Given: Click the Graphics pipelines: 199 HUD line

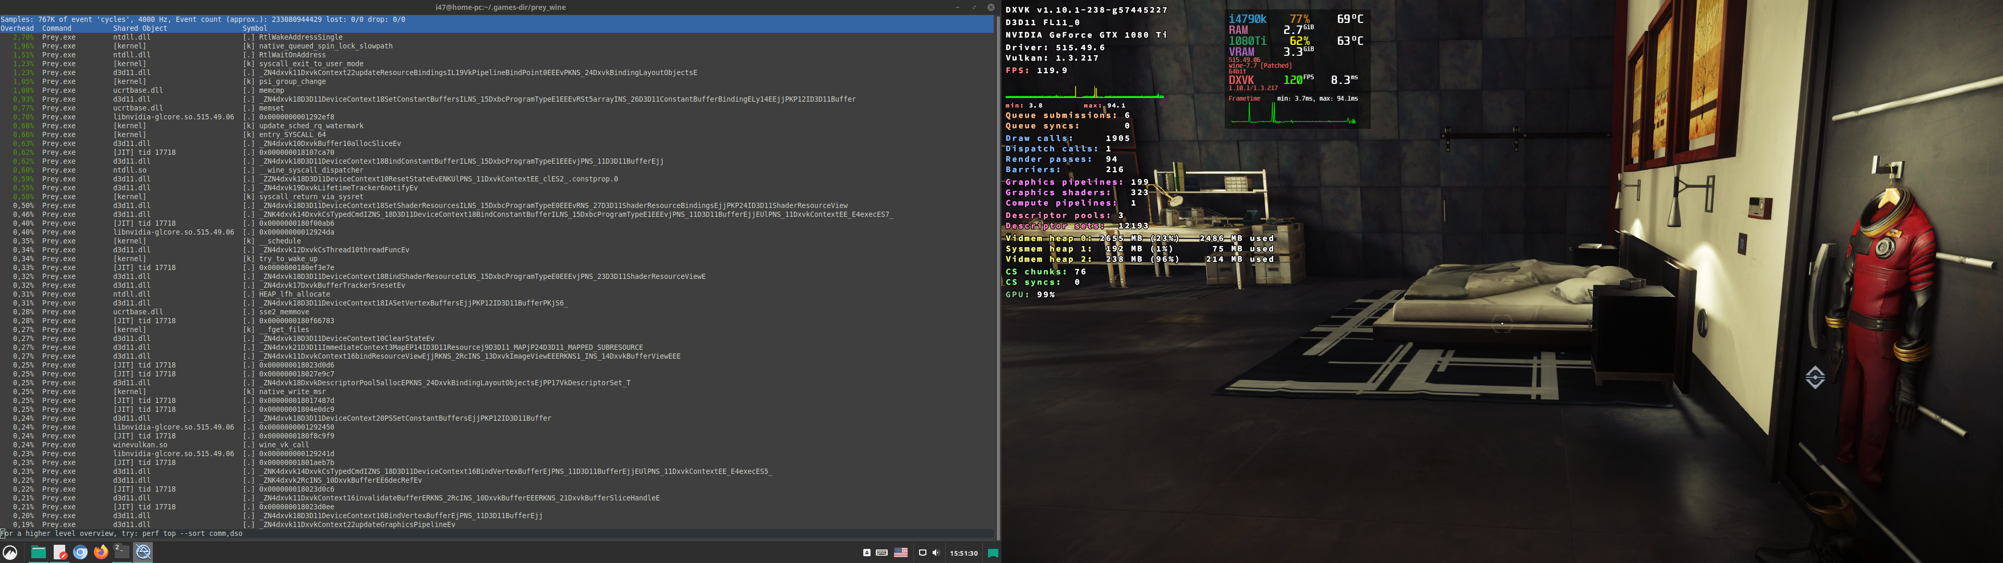Looking at the screenshot, I should point(1077,182).
